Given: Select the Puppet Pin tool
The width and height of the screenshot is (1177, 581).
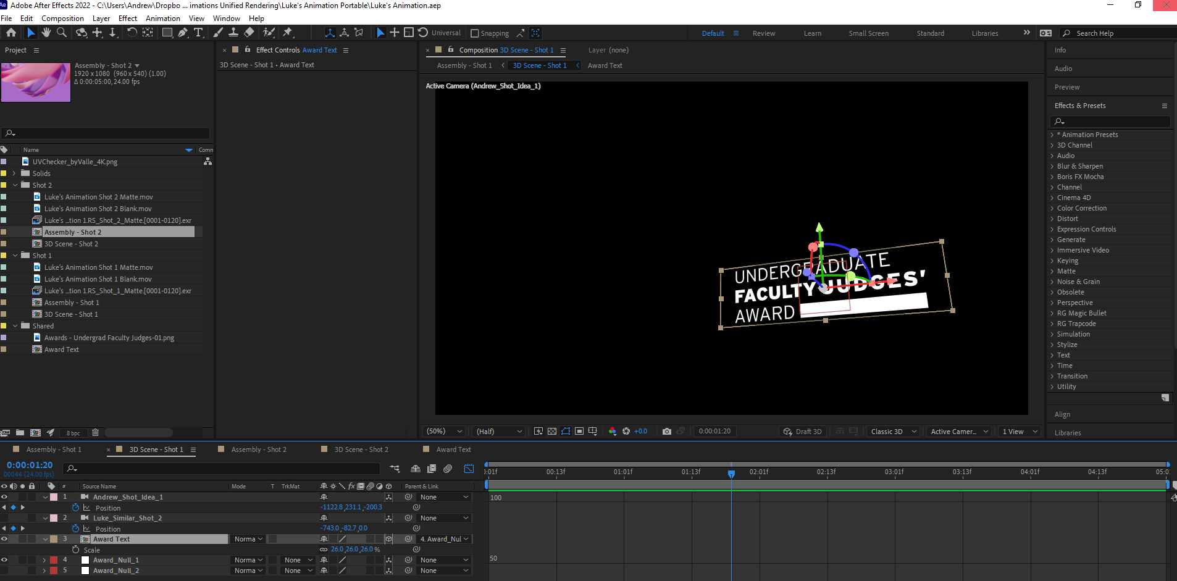Looking at the screenshot, I should pyautogui.click(x=288, y=33).
